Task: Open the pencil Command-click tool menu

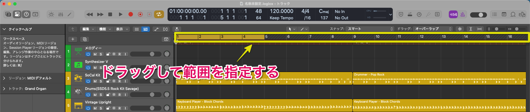Action: [x=304, y=29]
